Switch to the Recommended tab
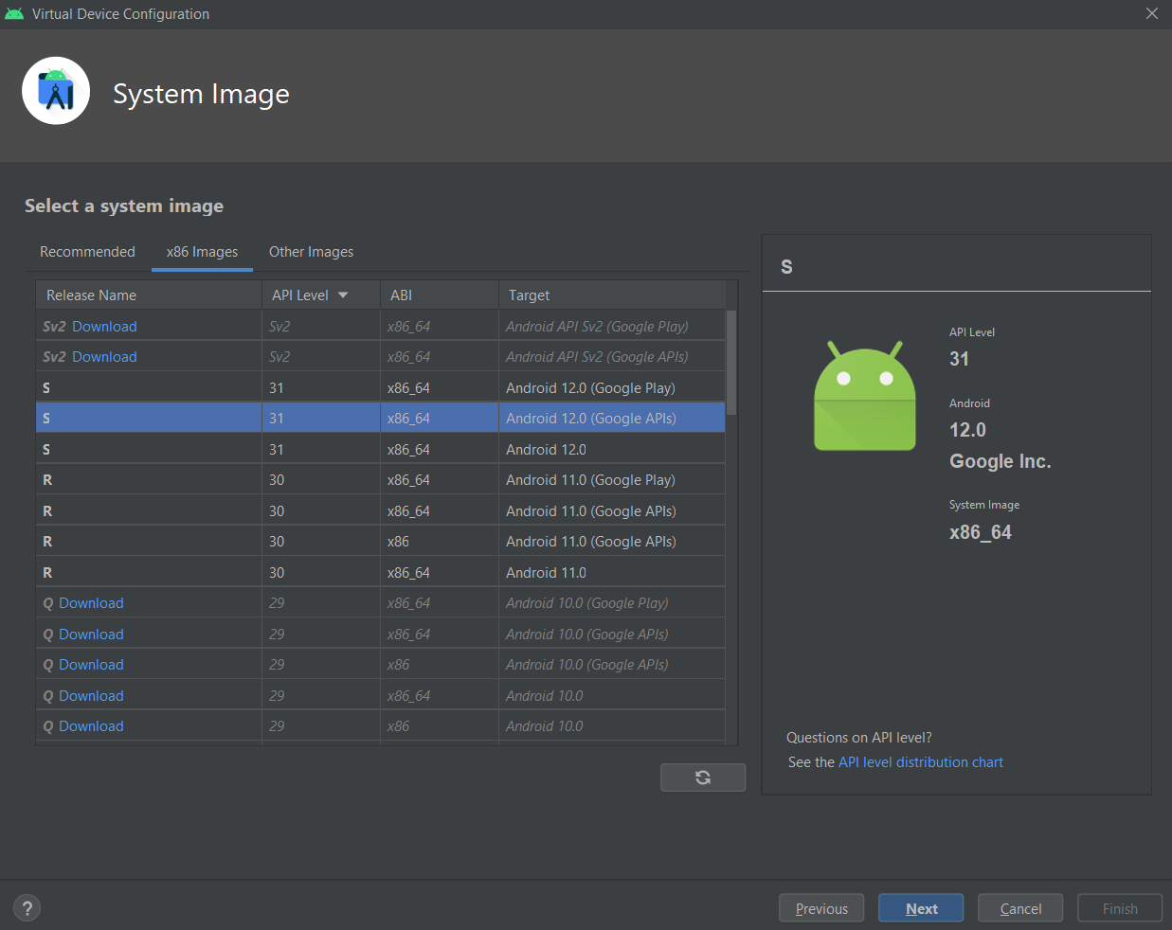This screenshot has width=1172, height=930. tap(87, 252)
